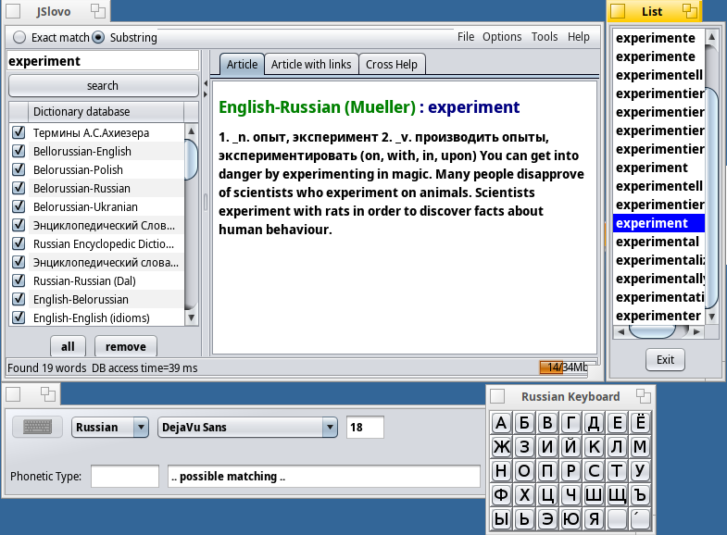Viewport: 727px width, 535px height.
Task: Uncheck the Belorussian-Polish dictionary
Action: point(19,169)
